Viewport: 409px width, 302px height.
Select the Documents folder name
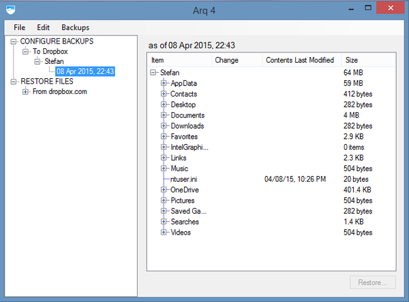187,115
